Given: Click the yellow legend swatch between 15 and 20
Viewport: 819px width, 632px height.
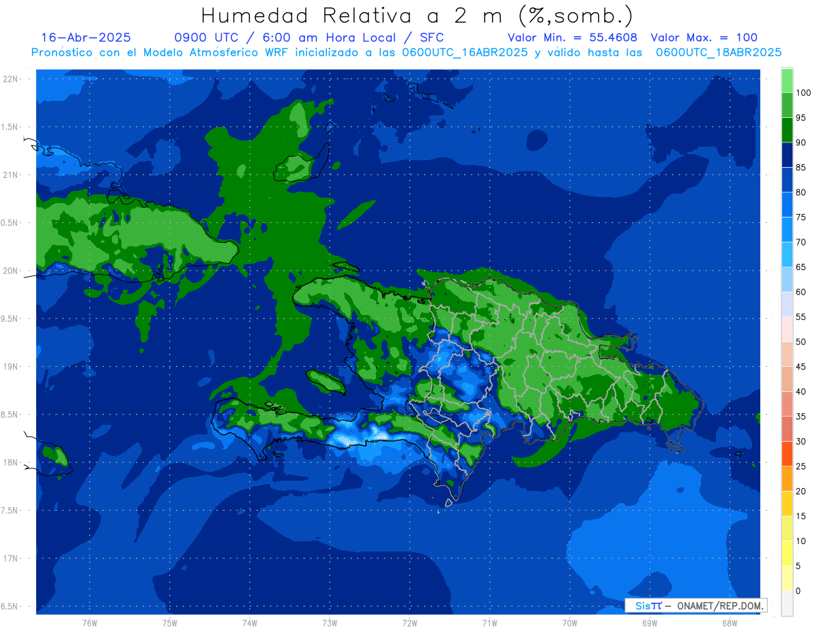Looking at the screenshot, I should (787, 503).
